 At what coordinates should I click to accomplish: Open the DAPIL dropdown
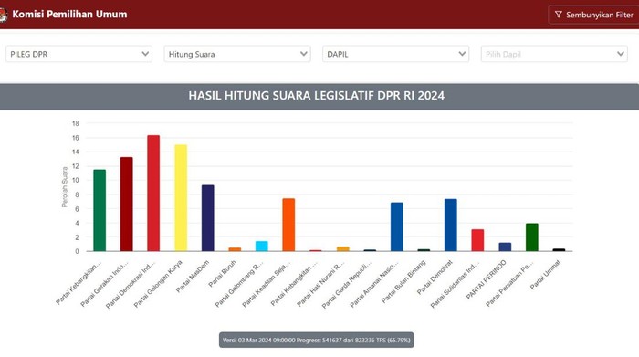tap(395, 54)
